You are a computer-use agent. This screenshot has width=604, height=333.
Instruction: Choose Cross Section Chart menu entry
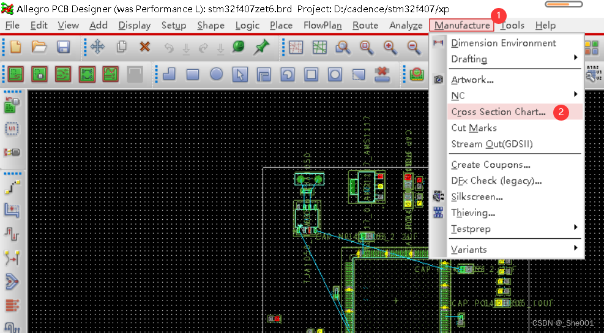498,112
